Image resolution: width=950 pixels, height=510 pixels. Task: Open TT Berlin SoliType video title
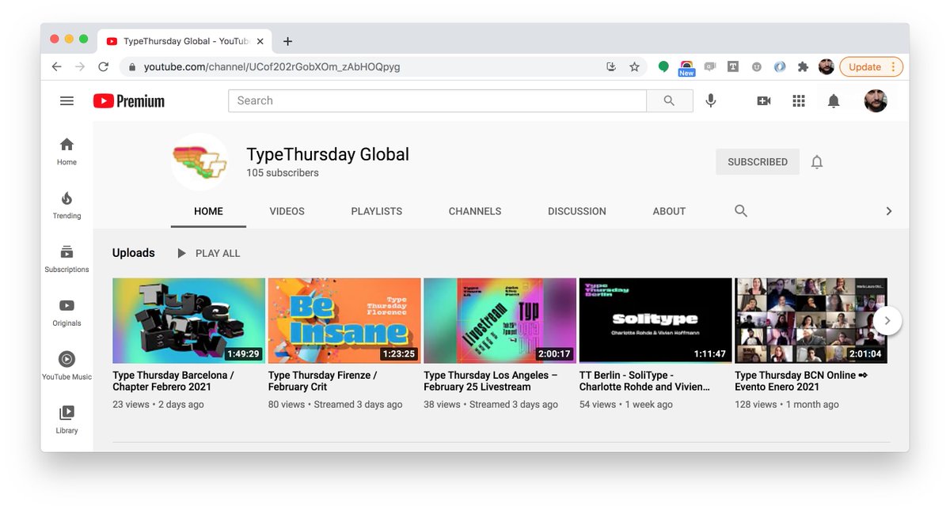(x=644, y=381)
